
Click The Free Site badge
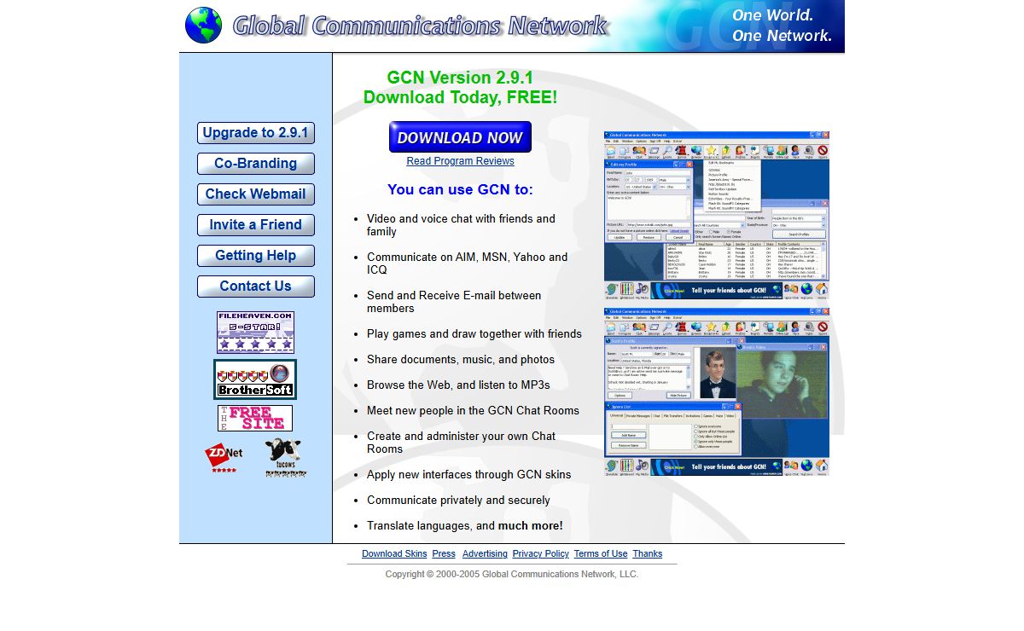coord(255,418)
